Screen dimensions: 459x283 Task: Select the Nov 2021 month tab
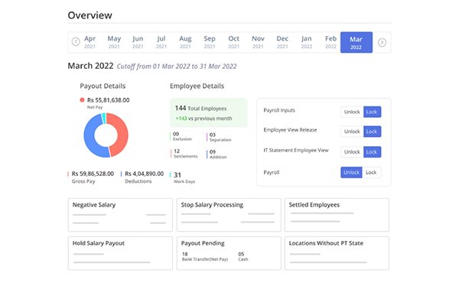tap(258, 42)
